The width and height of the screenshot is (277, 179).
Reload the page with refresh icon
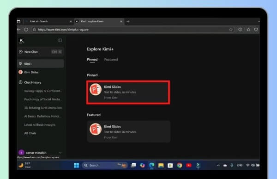tap(26, 30)
